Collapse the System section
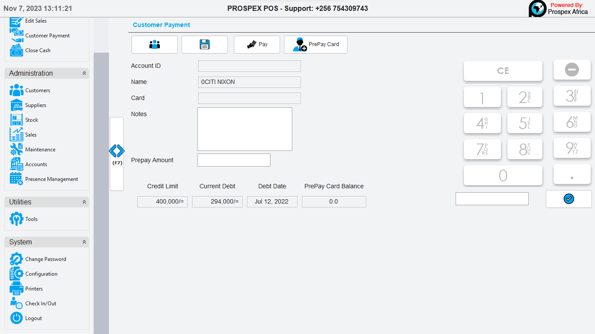Image resolution: width=595 pixels, height=334 pixels. 84,242
